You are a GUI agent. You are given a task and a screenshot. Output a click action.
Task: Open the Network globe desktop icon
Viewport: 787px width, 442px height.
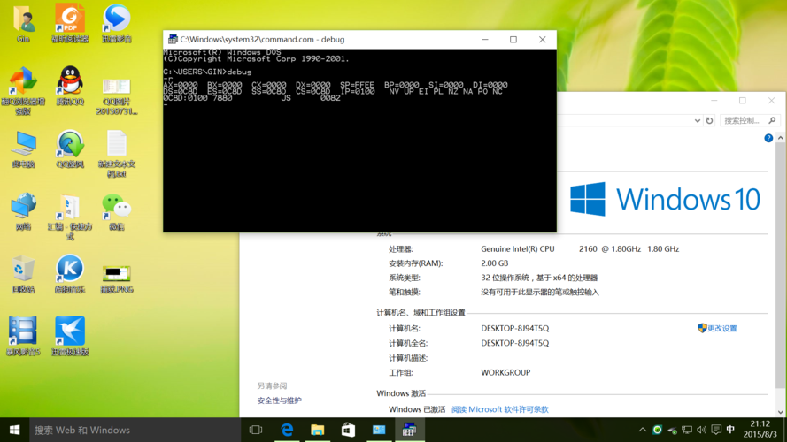coord(23,211)
